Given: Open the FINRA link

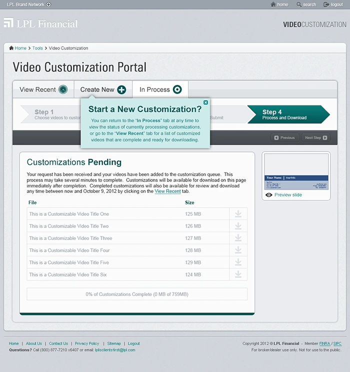Looking at the screenshot, I should [x=324, y=343].
